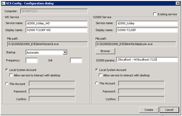Select WD Service This Account radio
The height and width of the screenshot is (116, 182).
coord(7,84)
